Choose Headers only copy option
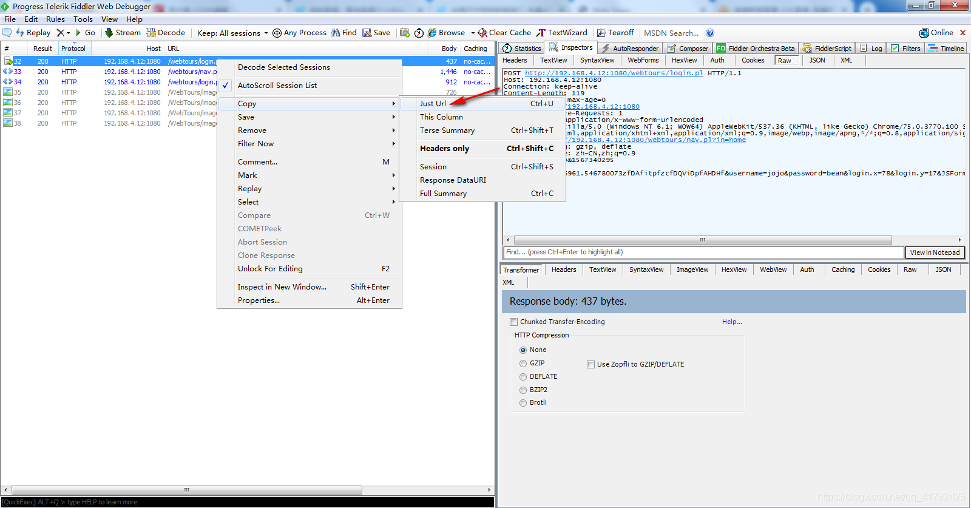 483,149
